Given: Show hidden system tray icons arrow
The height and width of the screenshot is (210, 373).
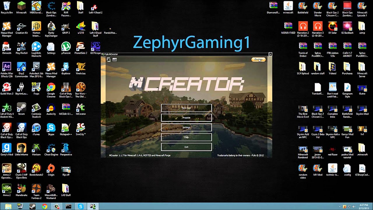Looking at the screenshot, I should (x=340, y=207).
